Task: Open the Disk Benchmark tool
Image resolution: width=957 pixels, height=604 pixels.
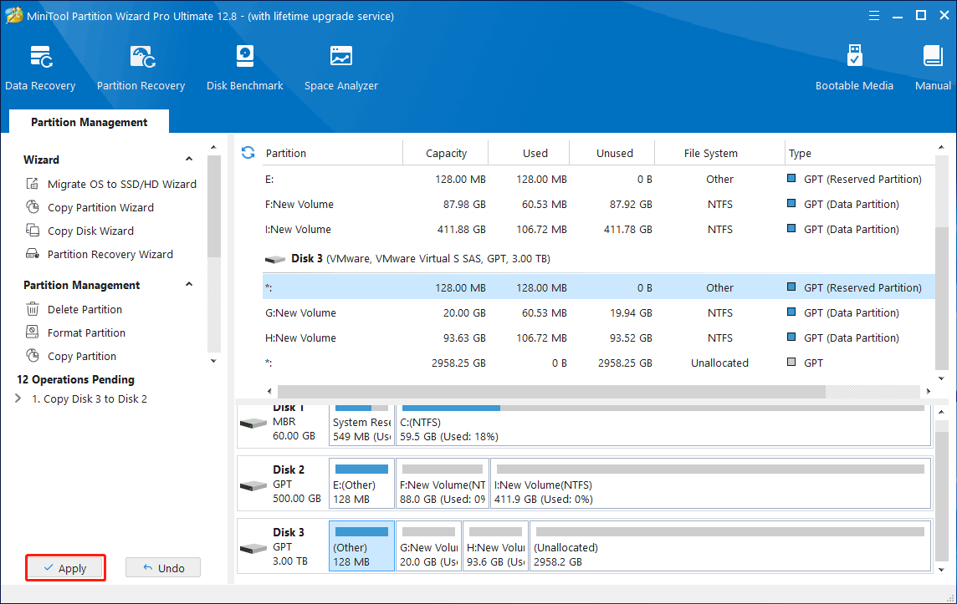Action: (245, 68)
